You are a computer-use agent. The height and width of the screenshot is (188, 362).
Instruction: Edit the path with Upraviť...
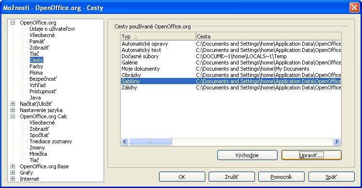[311, 155]
